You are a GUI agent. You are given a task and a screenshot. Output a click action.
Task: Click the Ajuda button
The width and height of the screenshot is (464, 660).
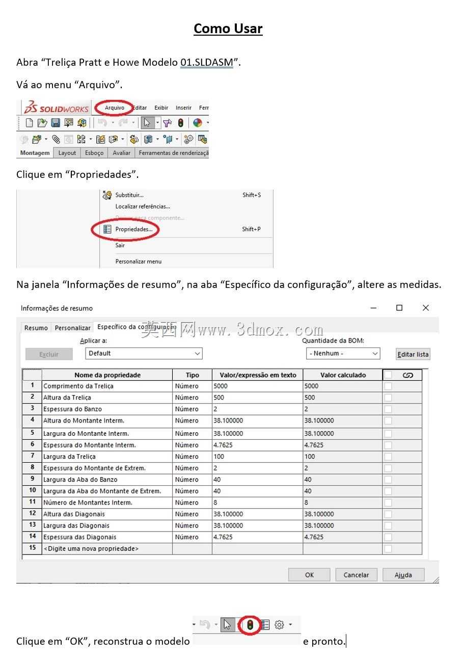click(x=403, y=575)
